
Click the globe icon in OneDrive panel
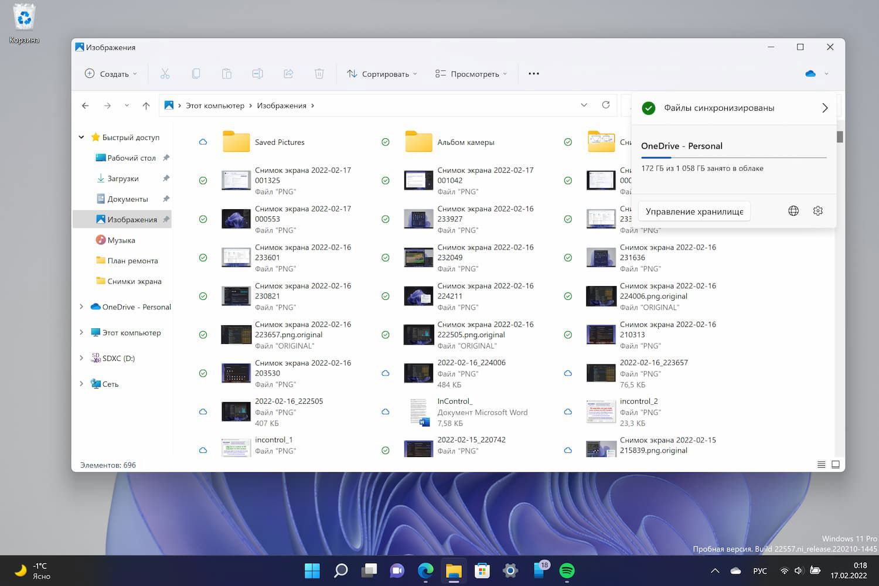[x=793, y=211]
